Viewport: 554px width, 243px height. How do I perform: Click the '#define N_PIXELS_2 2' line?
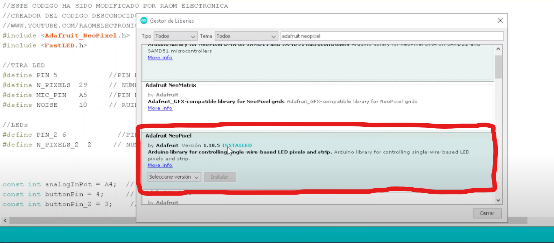[47, 145]
